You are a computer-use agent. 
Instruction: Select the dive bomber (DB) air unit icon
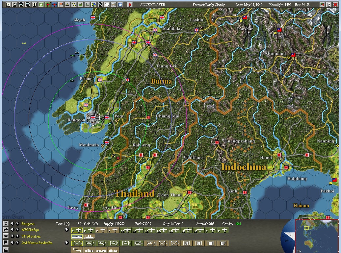click(x=126, y=230)
